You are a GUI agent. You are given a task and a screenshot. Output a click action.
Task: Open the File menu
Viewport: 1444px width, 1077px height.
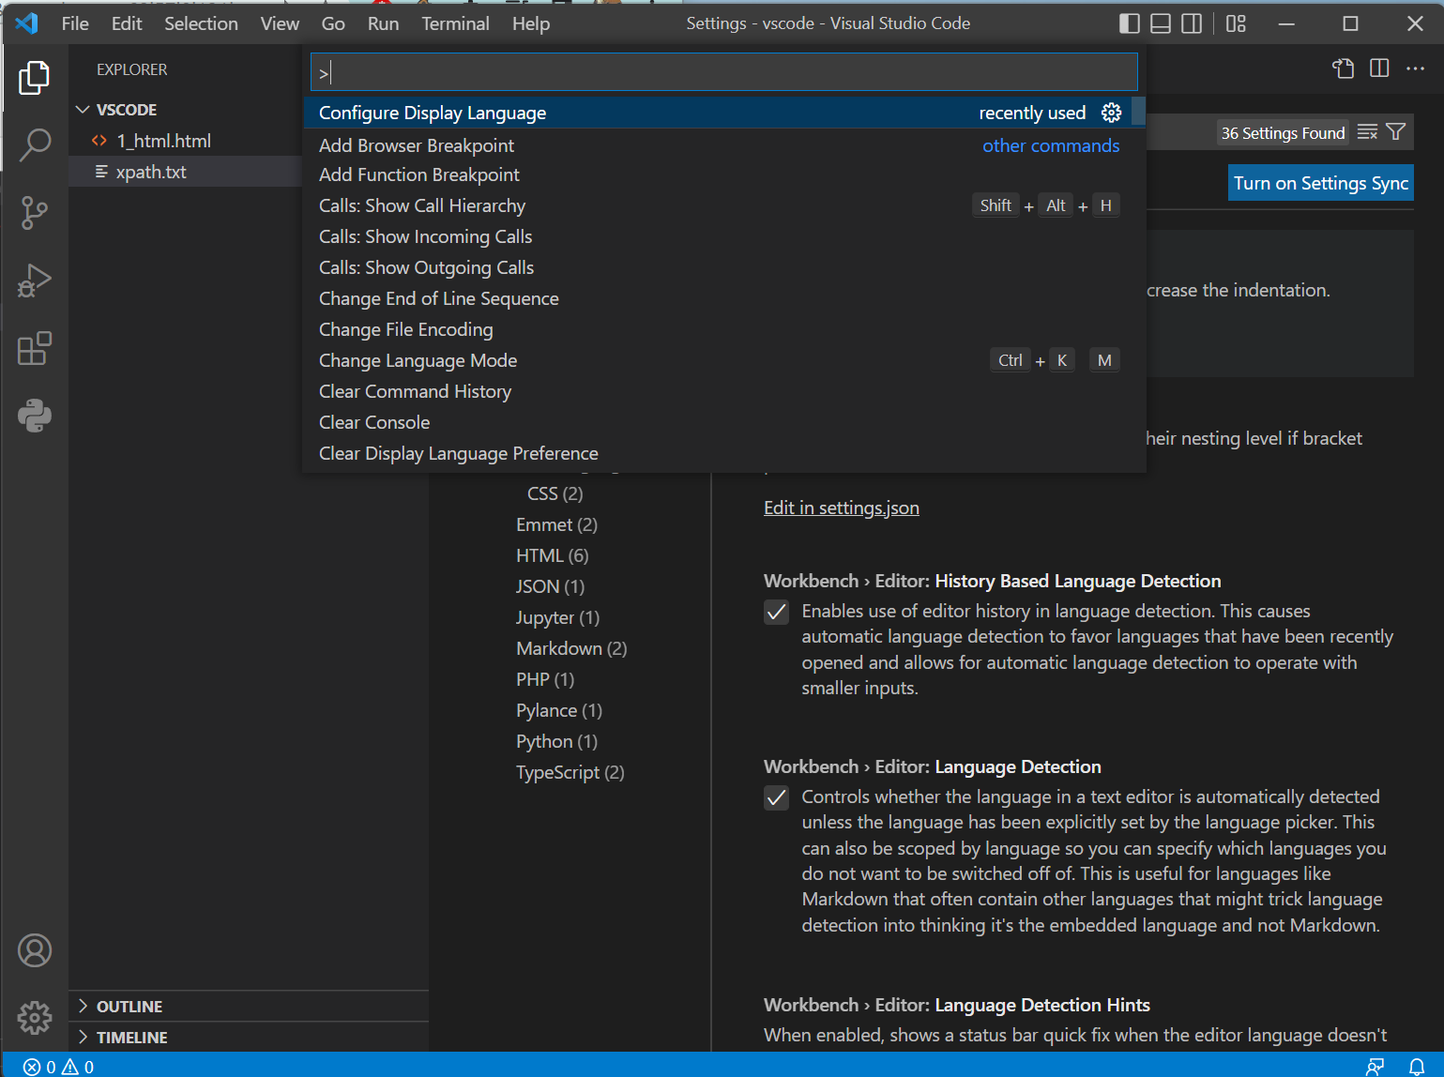point(75,23)
